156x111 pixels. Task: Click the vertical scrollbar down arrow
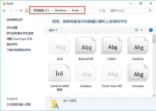(154, 96)
